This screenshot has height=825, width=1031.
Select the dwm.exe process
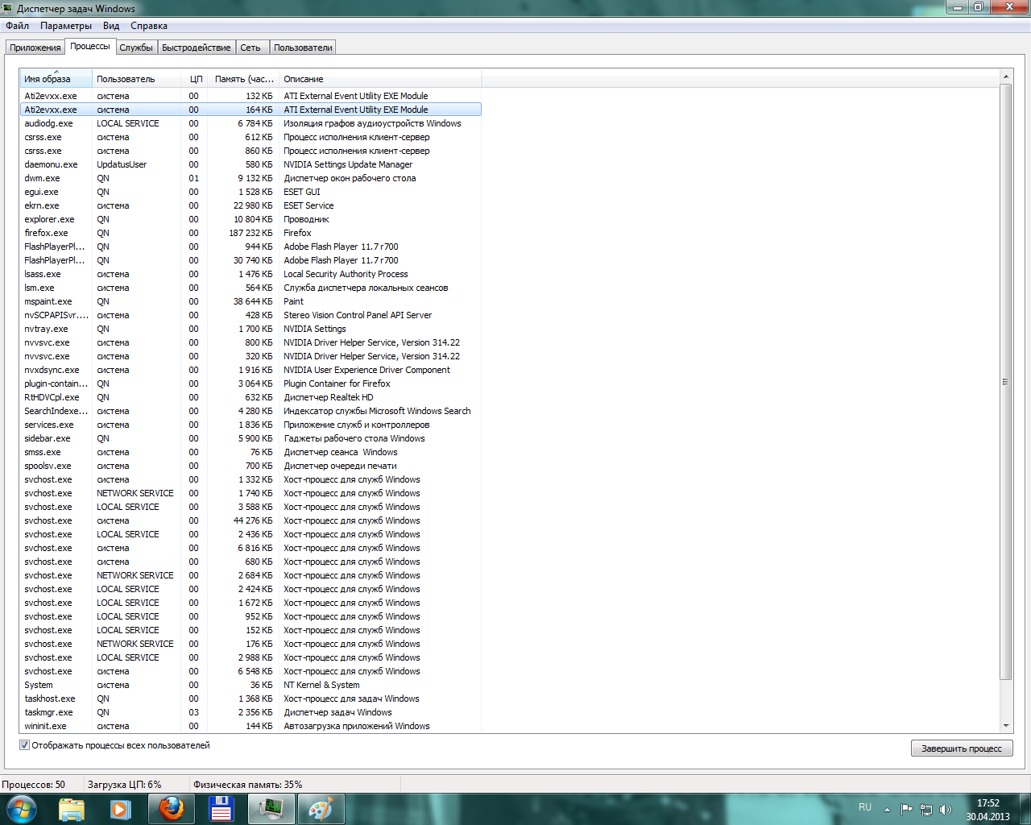[x=251, y=178]
